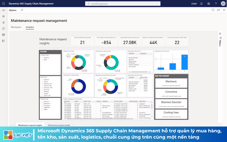227x142 pixels.
Task: Open Maintenance request insights report tab
Action: click(30, 125)
